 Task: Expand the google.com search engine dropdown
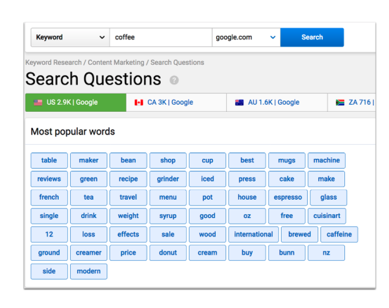(246, 37)
